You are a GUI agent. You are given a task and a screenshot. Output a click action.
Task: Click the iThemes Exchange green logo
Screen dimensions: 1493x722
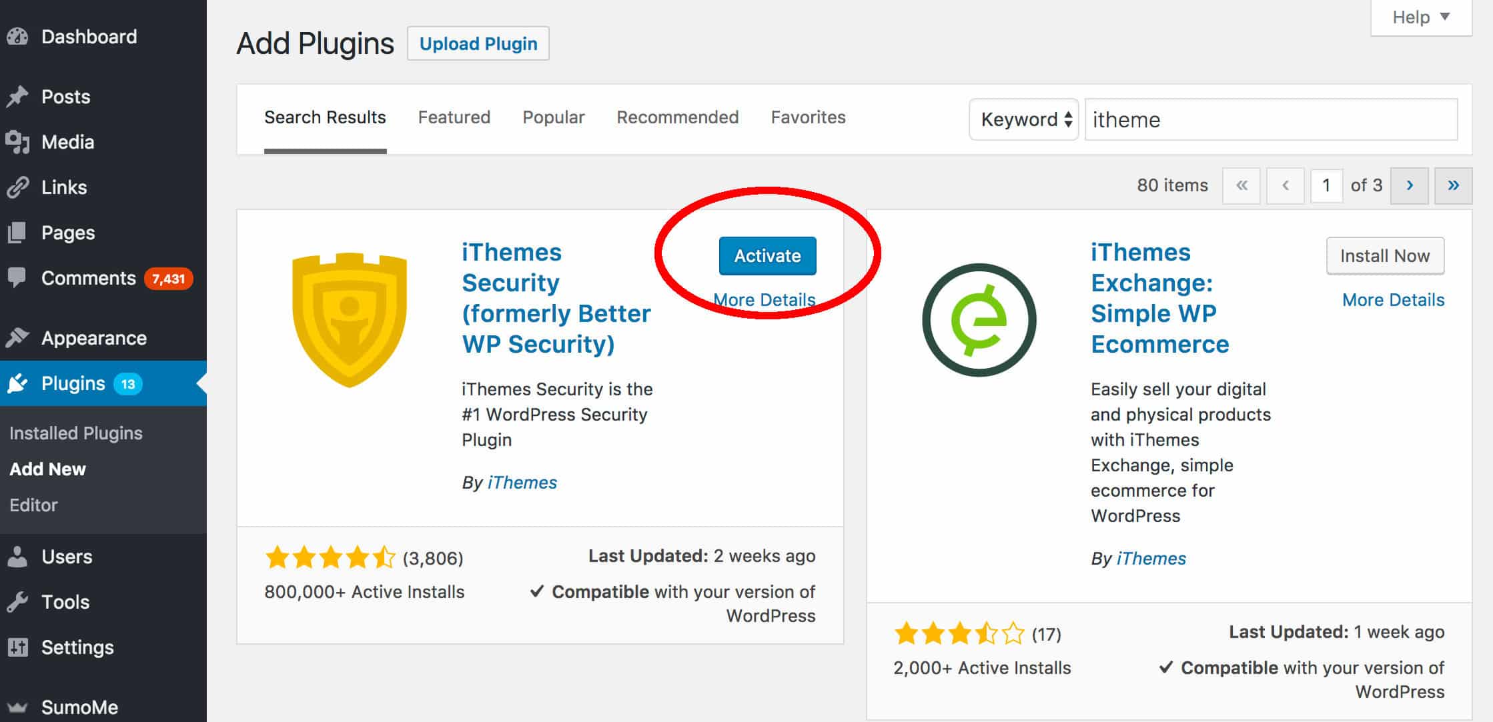(979, 320)
